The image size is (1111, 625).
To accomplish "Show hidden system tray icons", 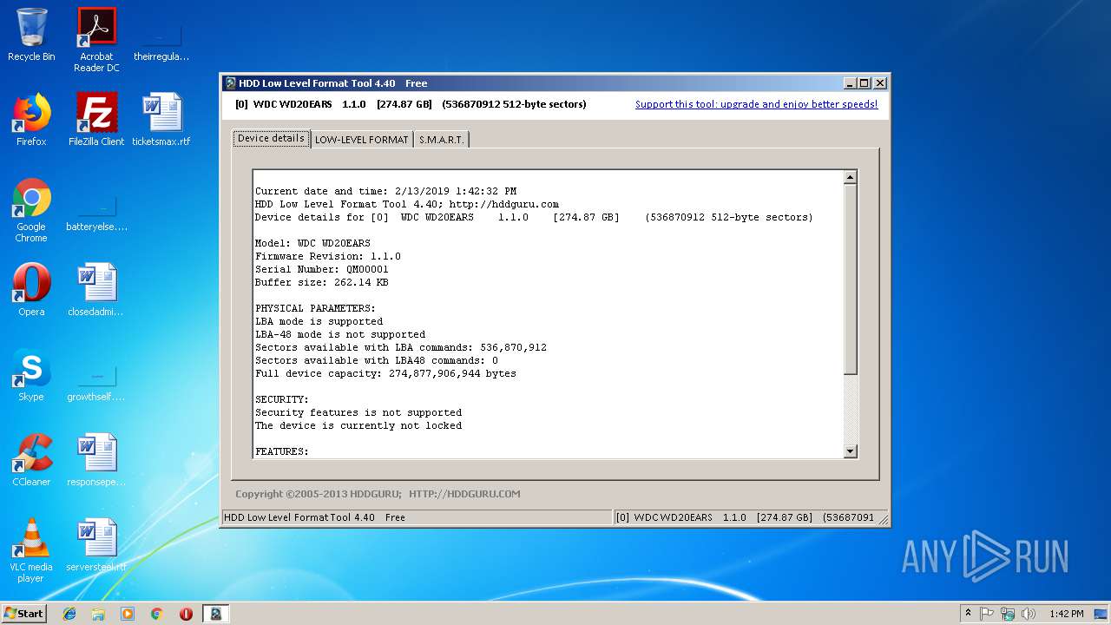I will [968, 614].
